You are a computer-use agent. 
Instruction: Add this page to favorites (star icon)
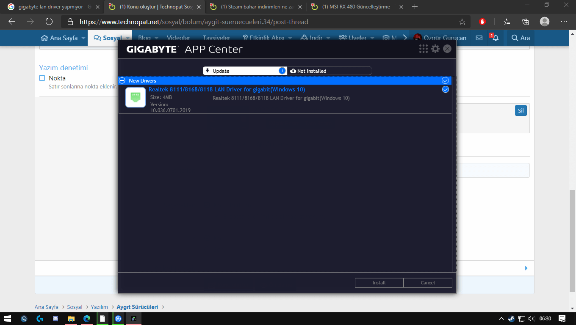click(x=462, y=22)
